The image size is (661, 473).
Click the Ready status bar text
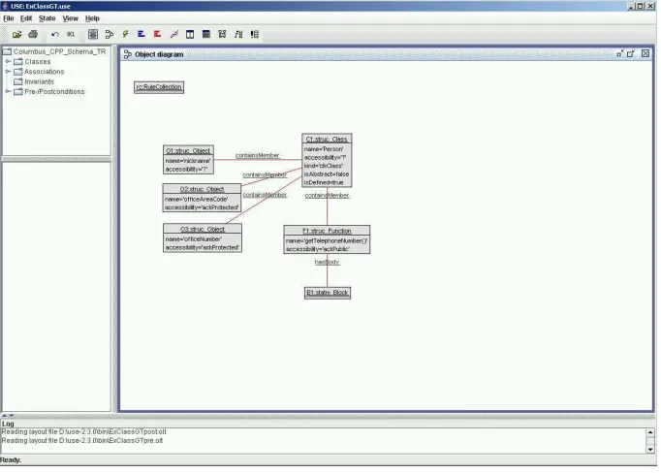click(11, 460)
